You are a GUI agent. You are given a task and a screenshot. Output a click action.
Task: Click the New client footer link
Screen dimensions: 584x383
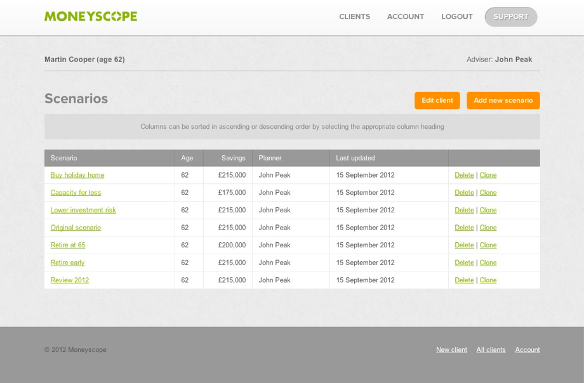451,349
